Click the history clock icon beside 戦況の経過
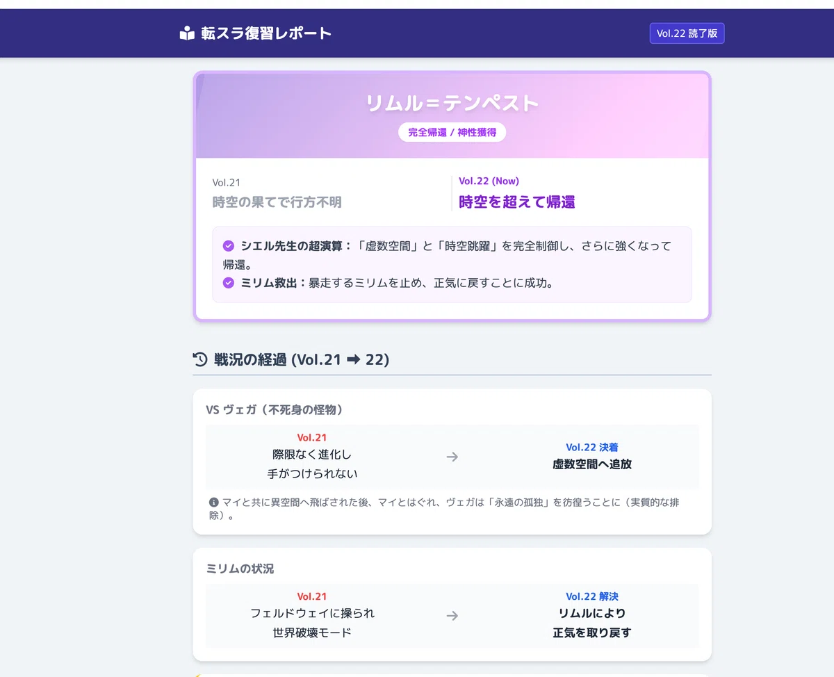 coord(200,359)
